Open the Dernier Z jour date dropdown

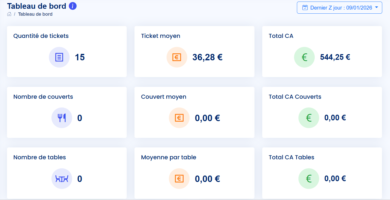click(x=339, y=8)
